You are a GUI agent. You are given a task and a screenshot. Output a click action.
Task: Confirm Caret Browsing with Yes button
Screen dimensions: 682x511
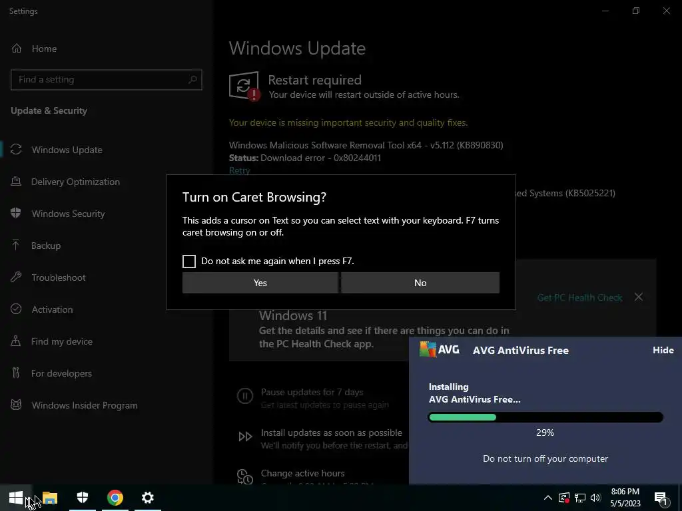click(260, 283)
